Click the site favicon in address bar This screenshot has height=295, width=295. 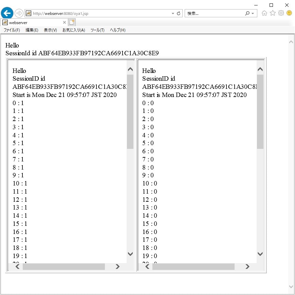point(29,13)
